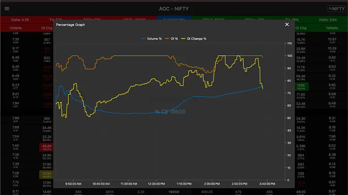The width and height of the screenshot is (348, 195).
Task: Click the 3:40:00 PM axis label
Action: tap(267, 184)
